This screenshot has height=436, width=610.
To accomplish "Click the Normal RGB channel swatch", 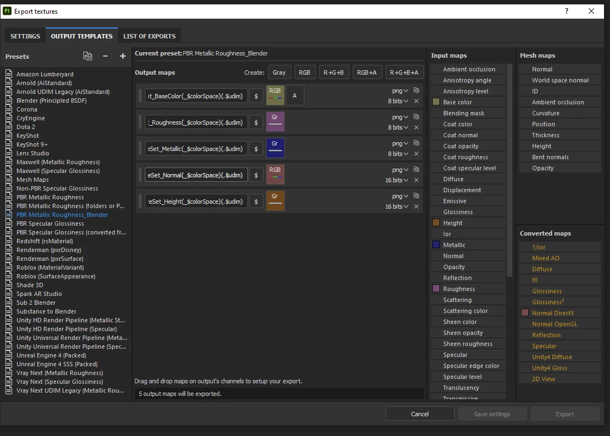I will point(275,175).
